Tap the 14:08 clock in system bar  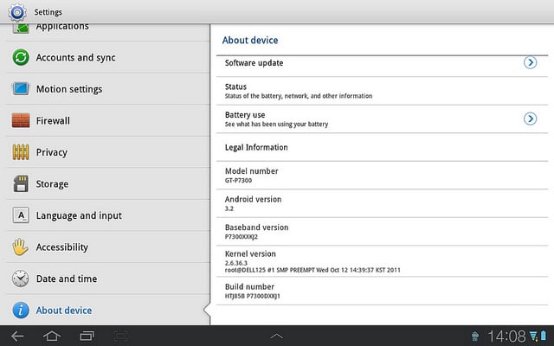507,336
